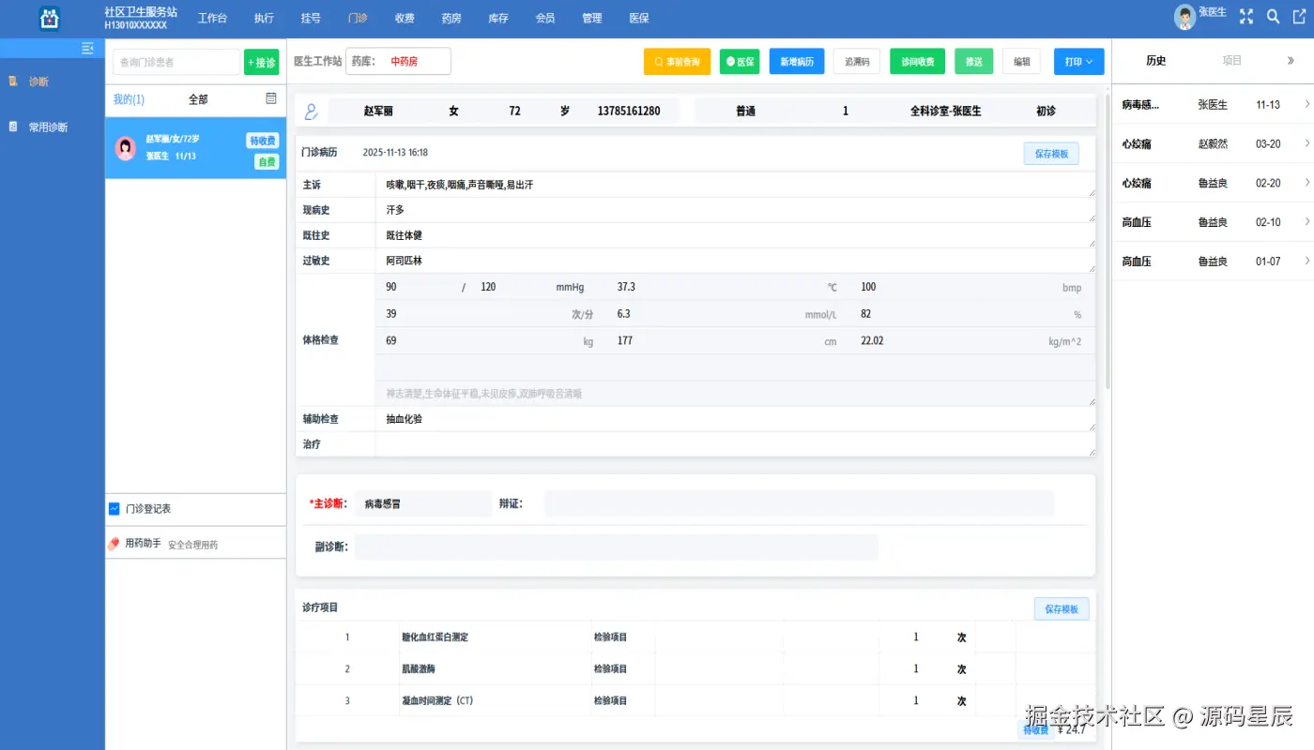The height and width of the screenshot is (750, 1314).
Task: Expand the 心绞痛 赵毅然 03-20 record
Action: click(1307, 143)
